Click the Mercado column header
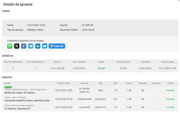Viewport: 180px width, 113px height. pyautogui.click(x=84, y=83)
